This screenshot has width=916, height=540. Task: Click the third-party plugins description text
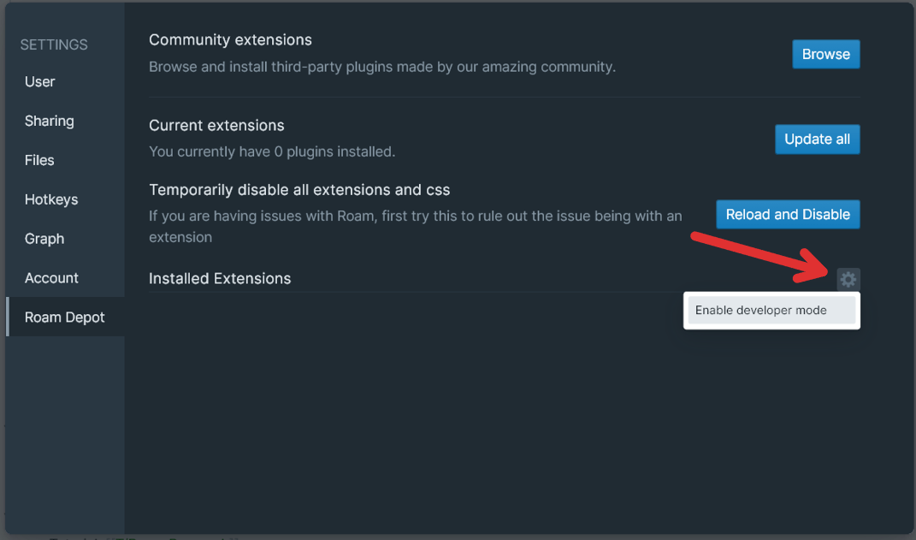pos(381,67)
